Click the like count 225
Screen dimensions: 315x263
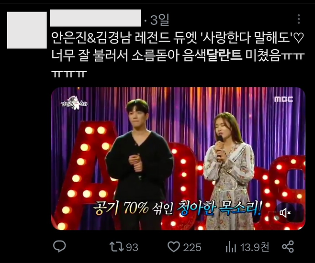[192, 247]
